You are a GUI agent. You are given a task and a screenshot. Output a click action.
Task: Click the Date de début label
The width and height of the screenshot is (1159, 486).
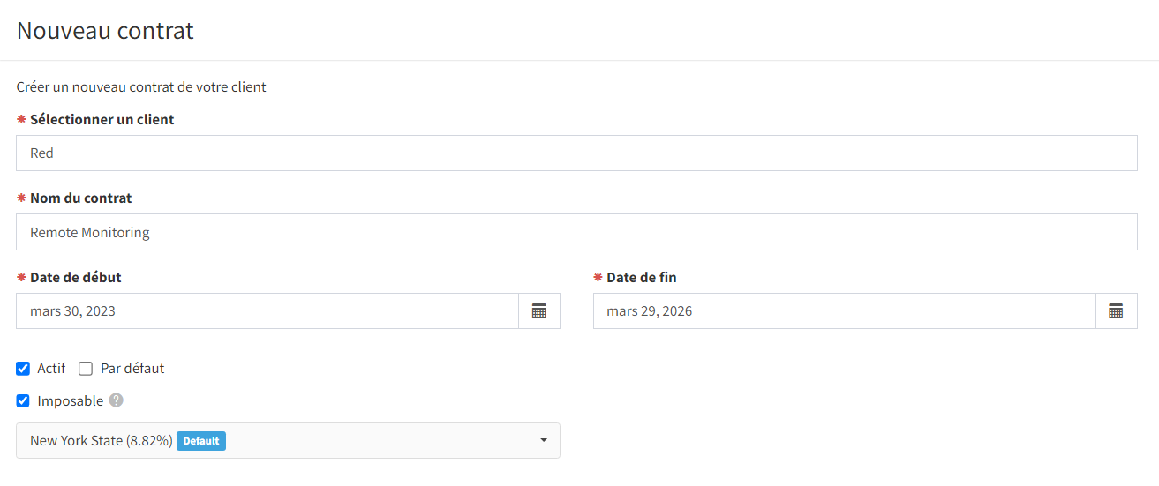tap(76, 277)
